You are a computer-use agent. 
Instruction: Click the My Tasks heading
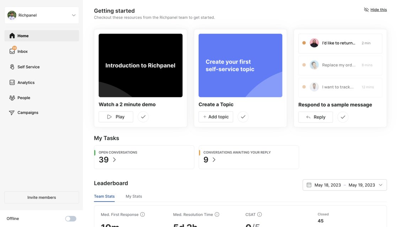(106, 138)
